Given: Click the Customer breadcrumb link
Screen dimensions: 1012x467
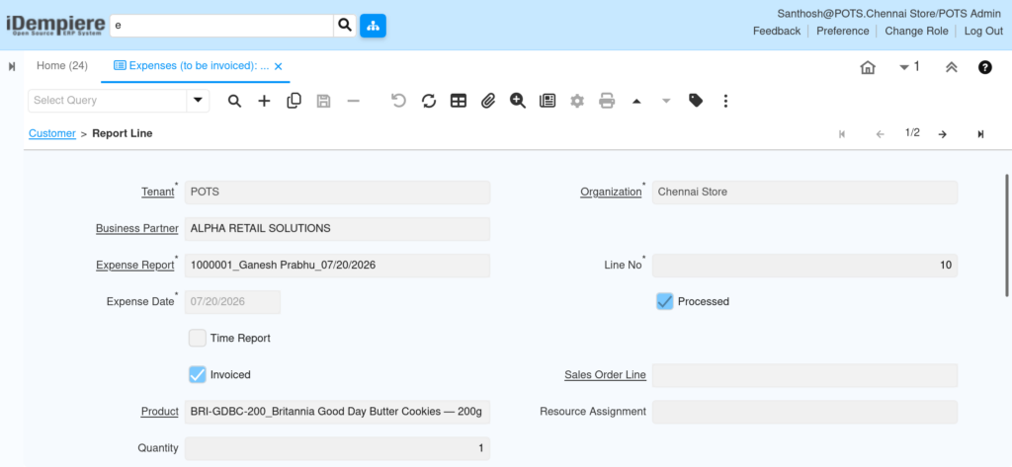Looking at the screenshot, I should (x=52, y=133).
